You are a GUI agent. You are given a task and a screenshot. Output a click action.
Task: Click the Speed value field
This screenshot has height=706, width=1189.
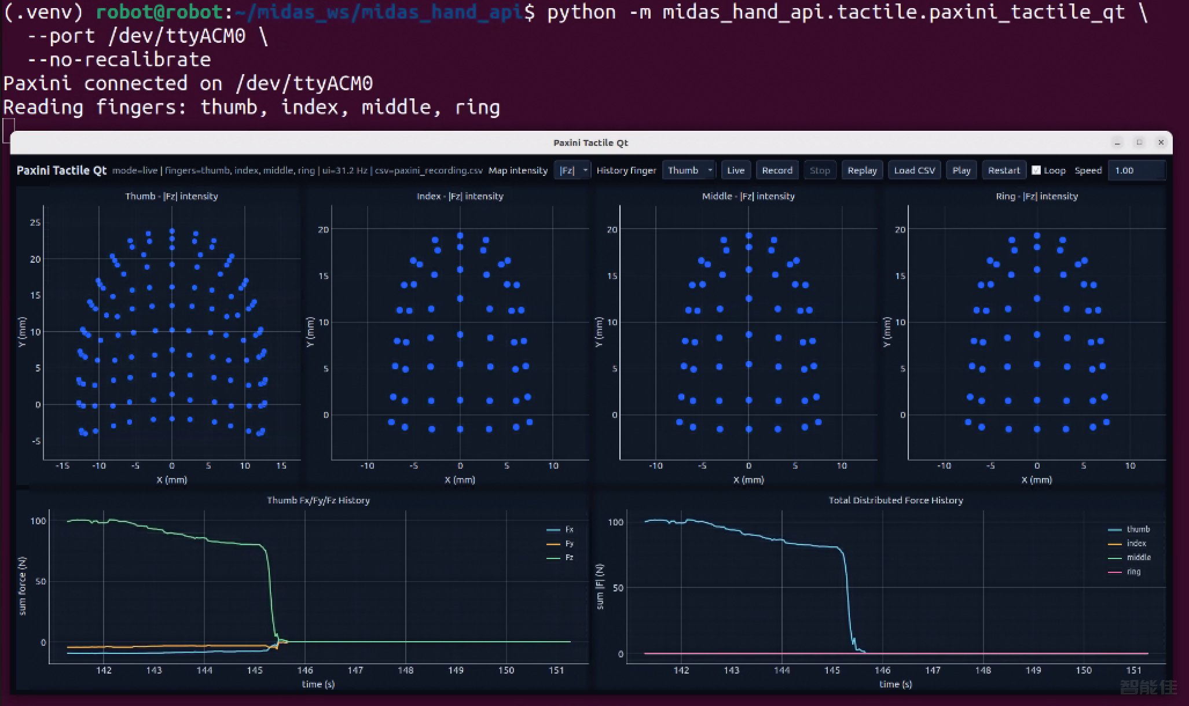1136,170
